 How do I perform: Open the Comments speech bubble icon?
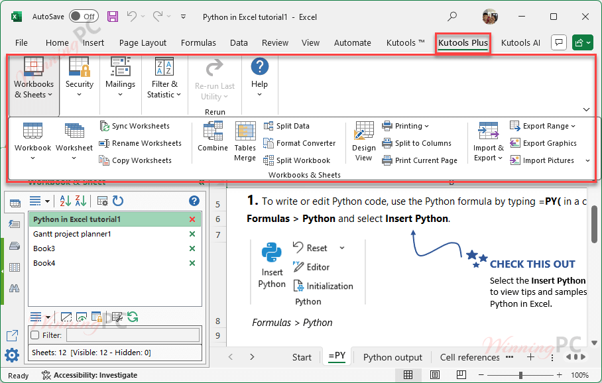(559, 42)
